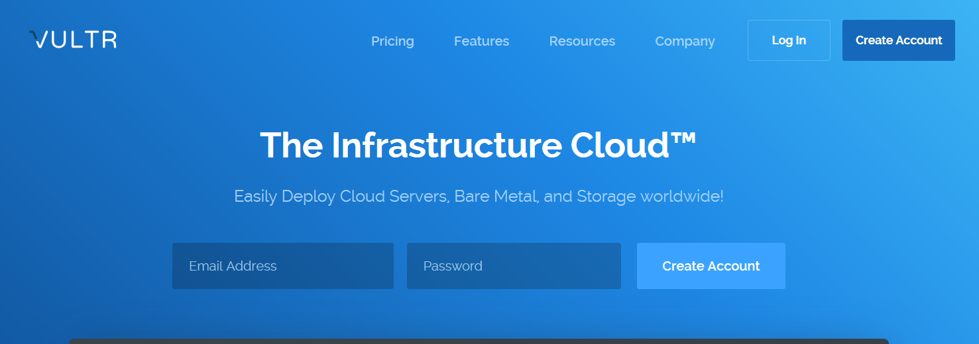
Task: Click the Infrastructure Cloud headline
Action: click(478, 145)
